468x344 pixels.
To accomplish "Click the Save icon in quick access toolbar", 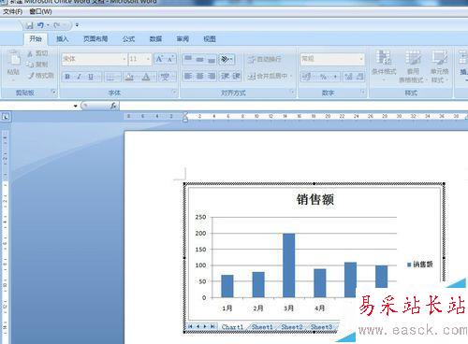I will click(30, 25).
